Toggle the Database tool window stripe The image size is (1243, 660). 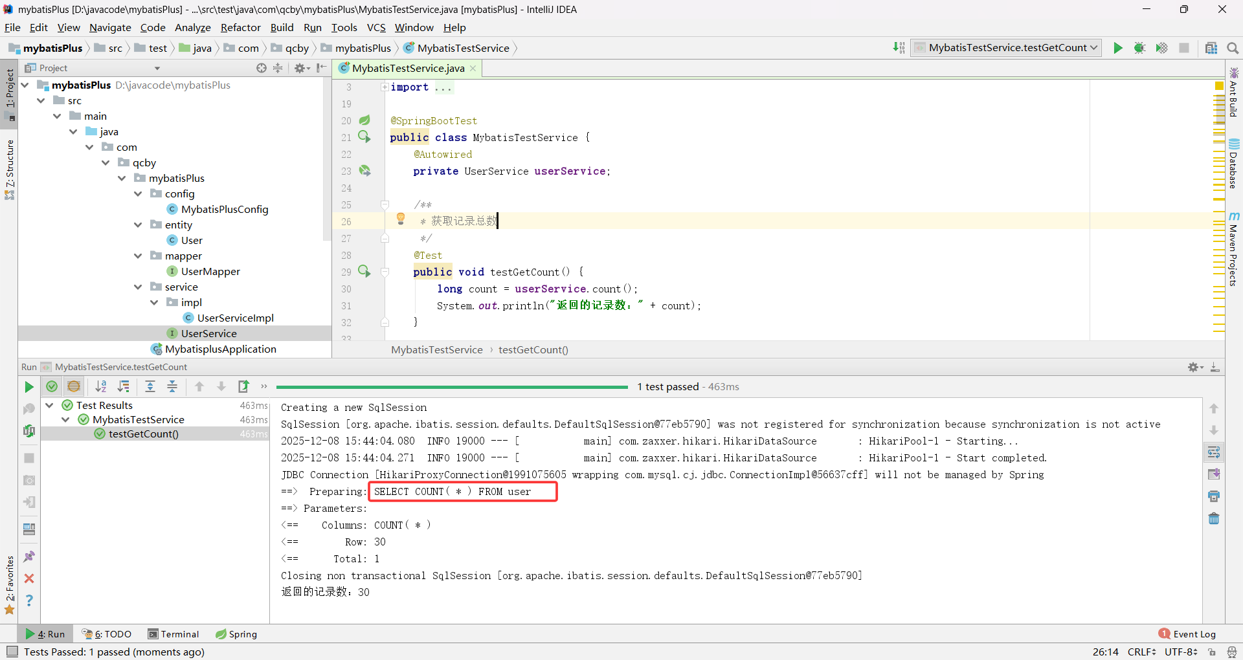pos(1234,165)
